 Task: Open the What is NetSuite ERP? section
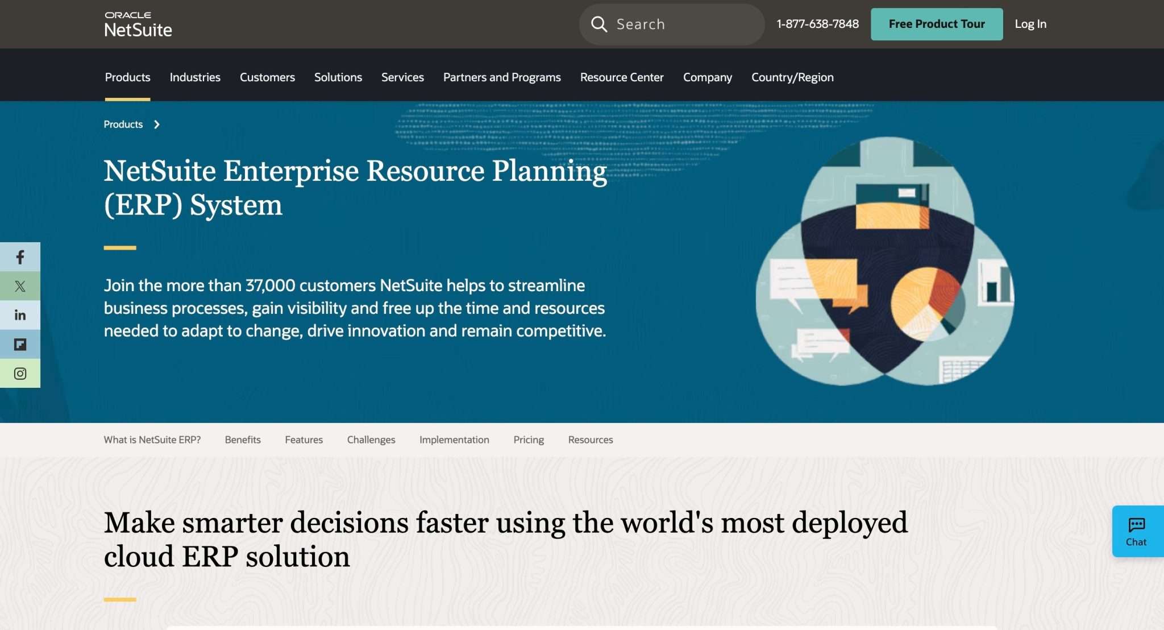(152, 440)
